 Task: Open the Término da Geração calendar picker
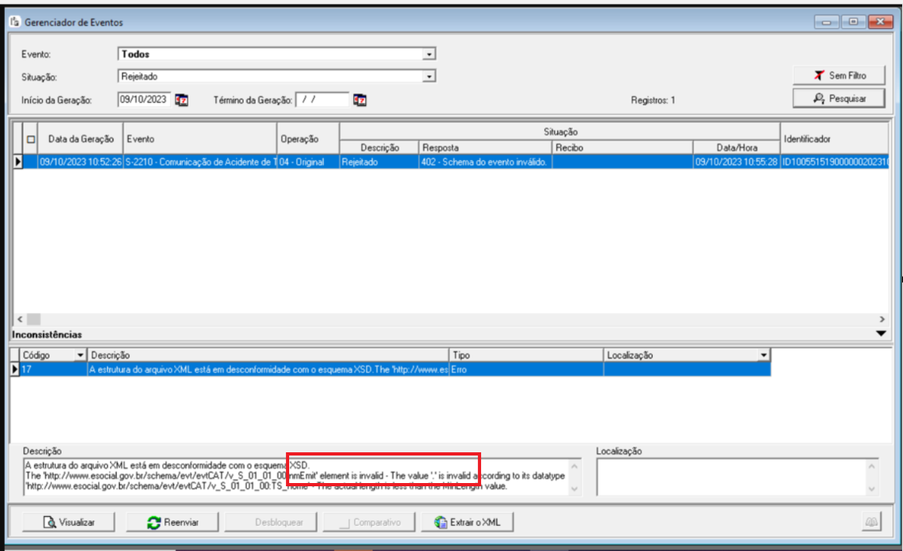coord(360,100)
